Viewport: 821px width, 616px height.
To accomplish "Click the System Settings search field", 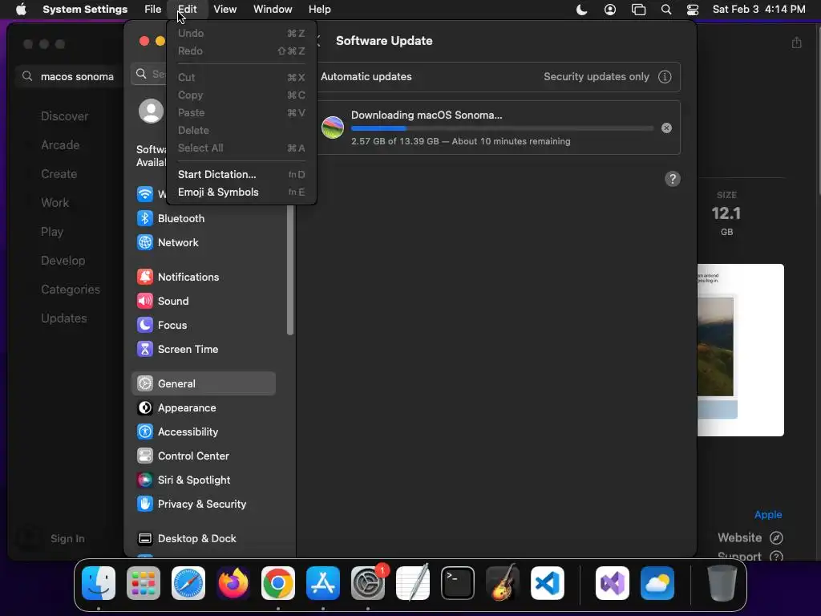I will coord(149,74).
